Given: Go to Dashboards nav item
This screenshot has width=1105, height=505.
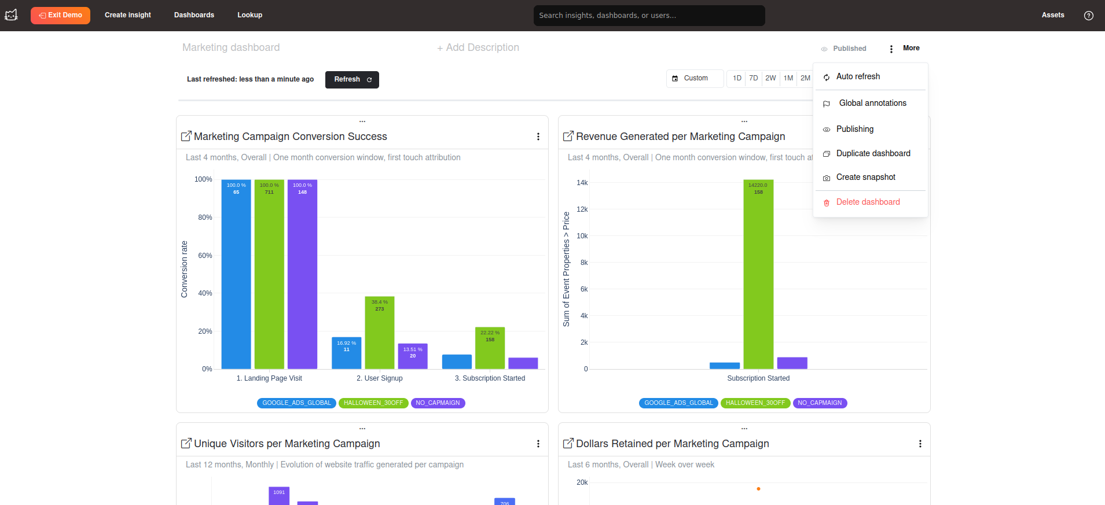Looking at the screenshot, I should click(x=194, y=15).
